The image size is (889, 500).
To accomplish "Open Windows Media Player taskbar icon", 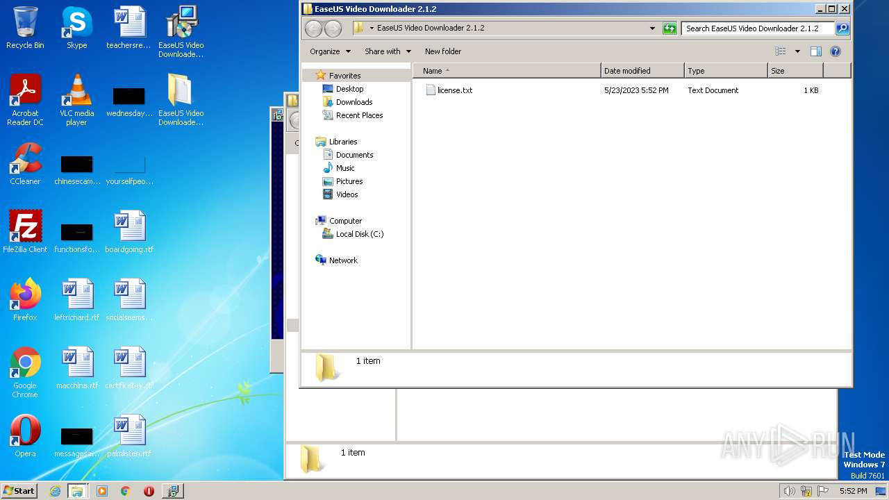I will click(102, 491).
